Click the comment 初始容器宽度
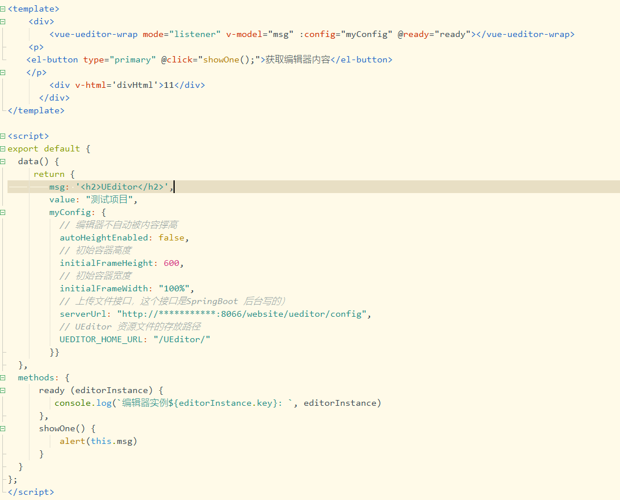620x500 pixels. [103, 276]
